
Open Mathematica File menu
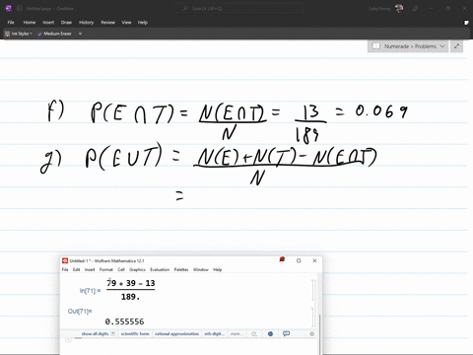(x=65, y=269)
